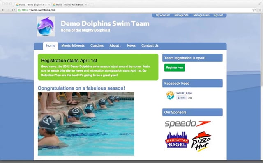Open the SwimTopia Facebook page link
263x163 pixels.
pos(184,93)
